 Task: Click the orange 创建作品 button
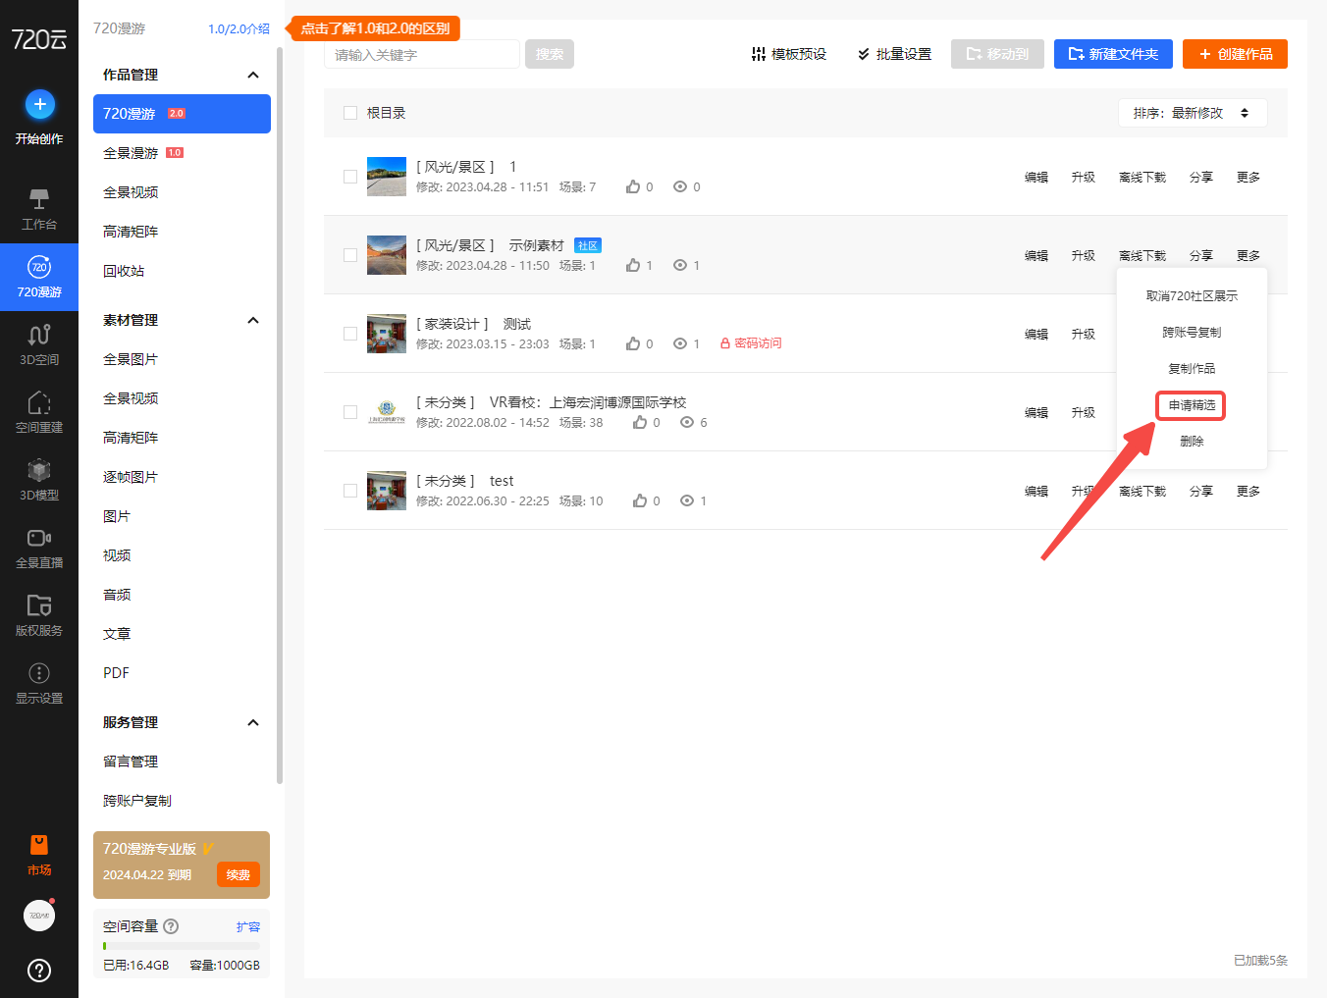1234,54
